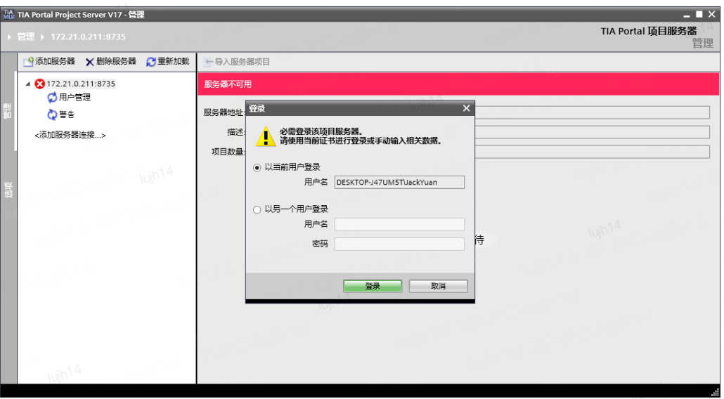The image size is (724, 399).
Task: Switch to the lower vertical sidebar tab
Action: click(x=8, y=190)
